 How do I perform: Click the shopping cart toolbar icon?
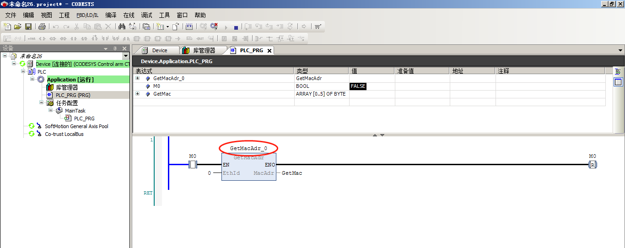click(318, 27)
